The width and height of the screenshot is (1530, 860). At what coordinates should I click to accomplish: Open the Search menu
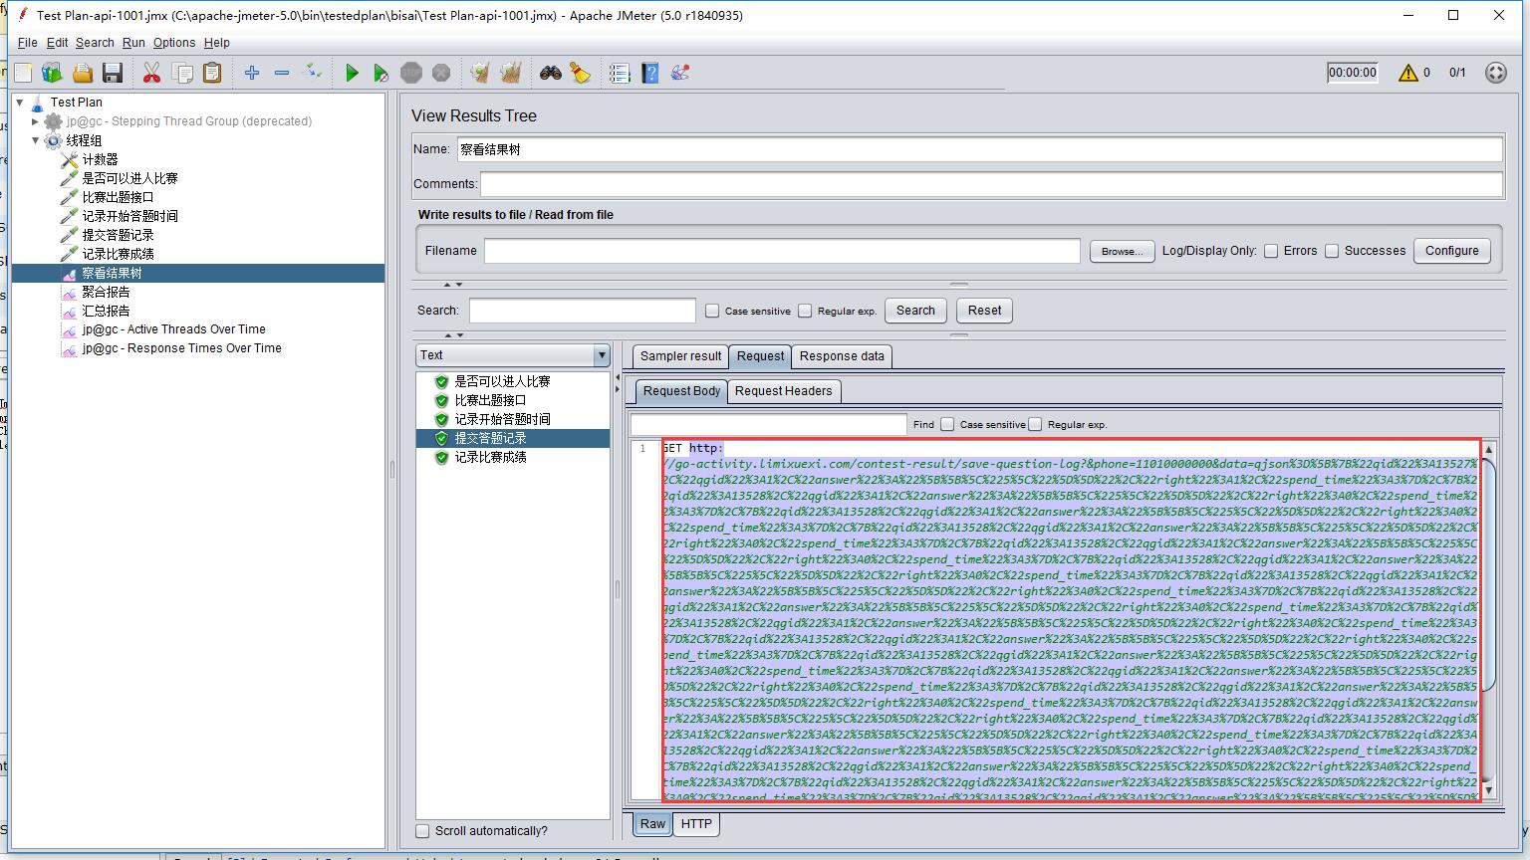[95, 43]
